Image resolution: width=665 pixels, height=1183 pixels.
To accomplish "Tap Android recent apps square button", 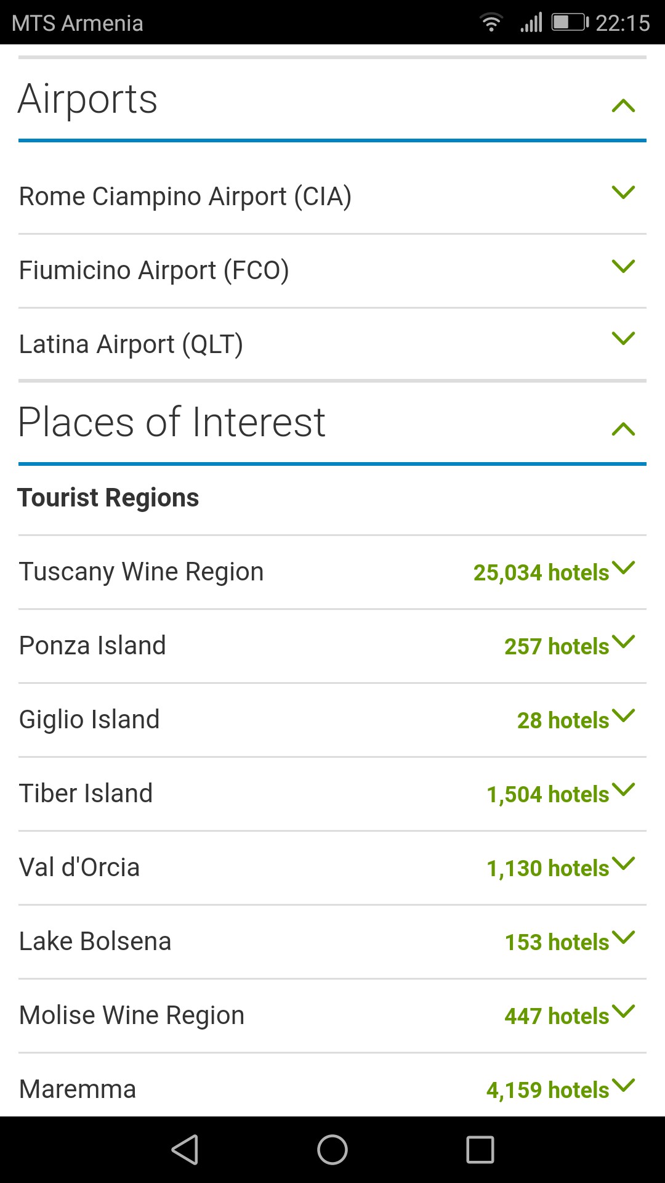I will pos(480,1150).
